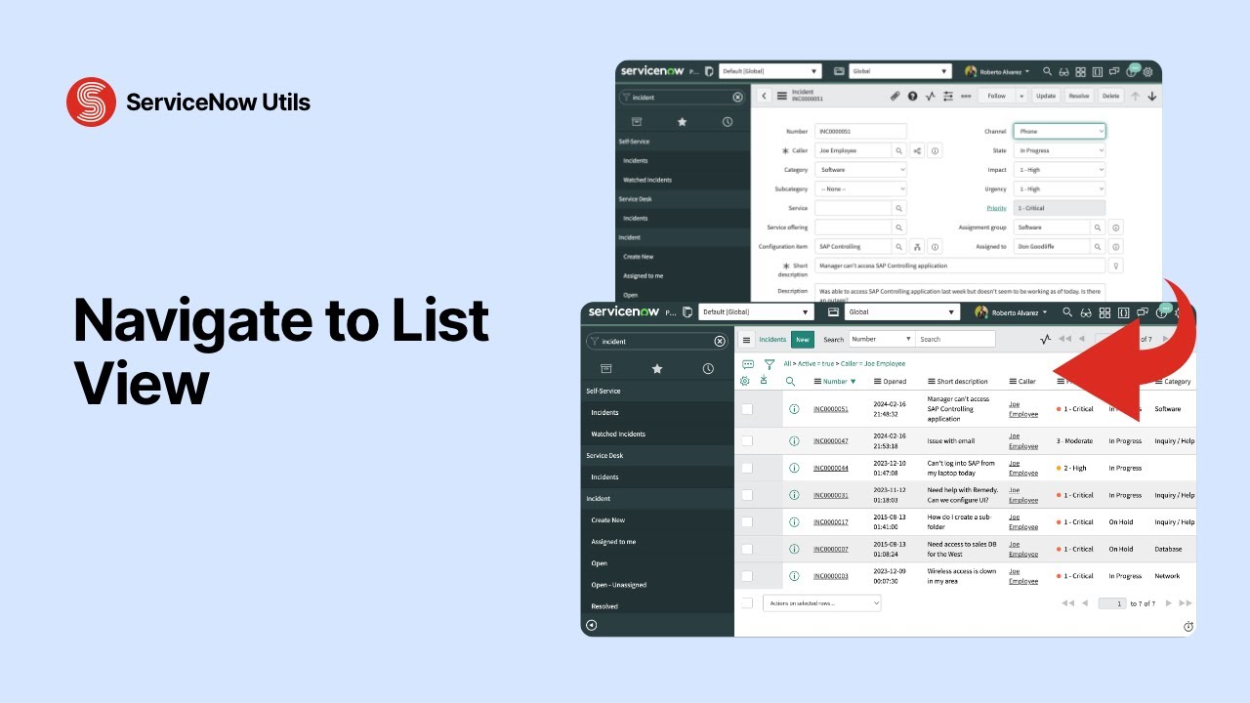Click the help question-mark icon in form header
The height and width of the screenshot is (703, 1250).
913,96
